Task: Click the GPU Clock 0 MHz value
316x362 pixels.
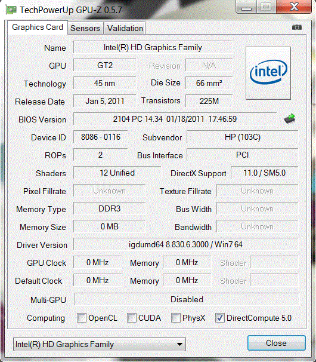Action: tap(98, 262)
